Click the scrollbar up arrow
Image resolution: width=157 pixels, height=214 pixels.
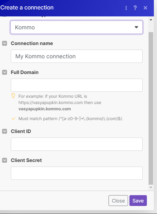tap(151, 20)
